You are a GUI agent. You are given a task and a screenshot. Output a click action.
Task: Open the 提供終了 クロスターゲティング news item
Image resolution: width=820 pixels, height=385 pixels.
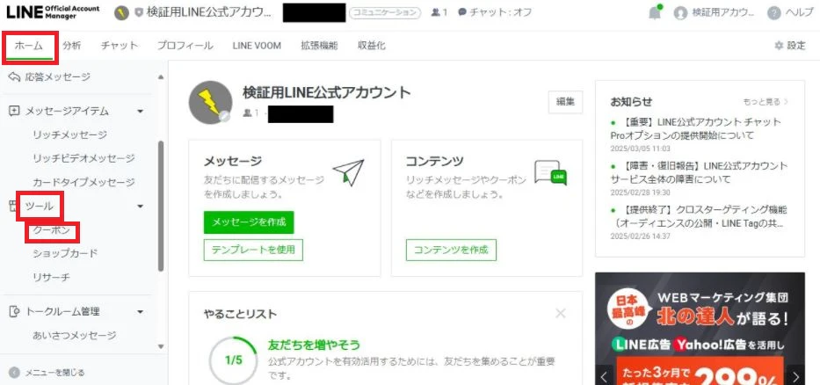[x=699, y=216]
